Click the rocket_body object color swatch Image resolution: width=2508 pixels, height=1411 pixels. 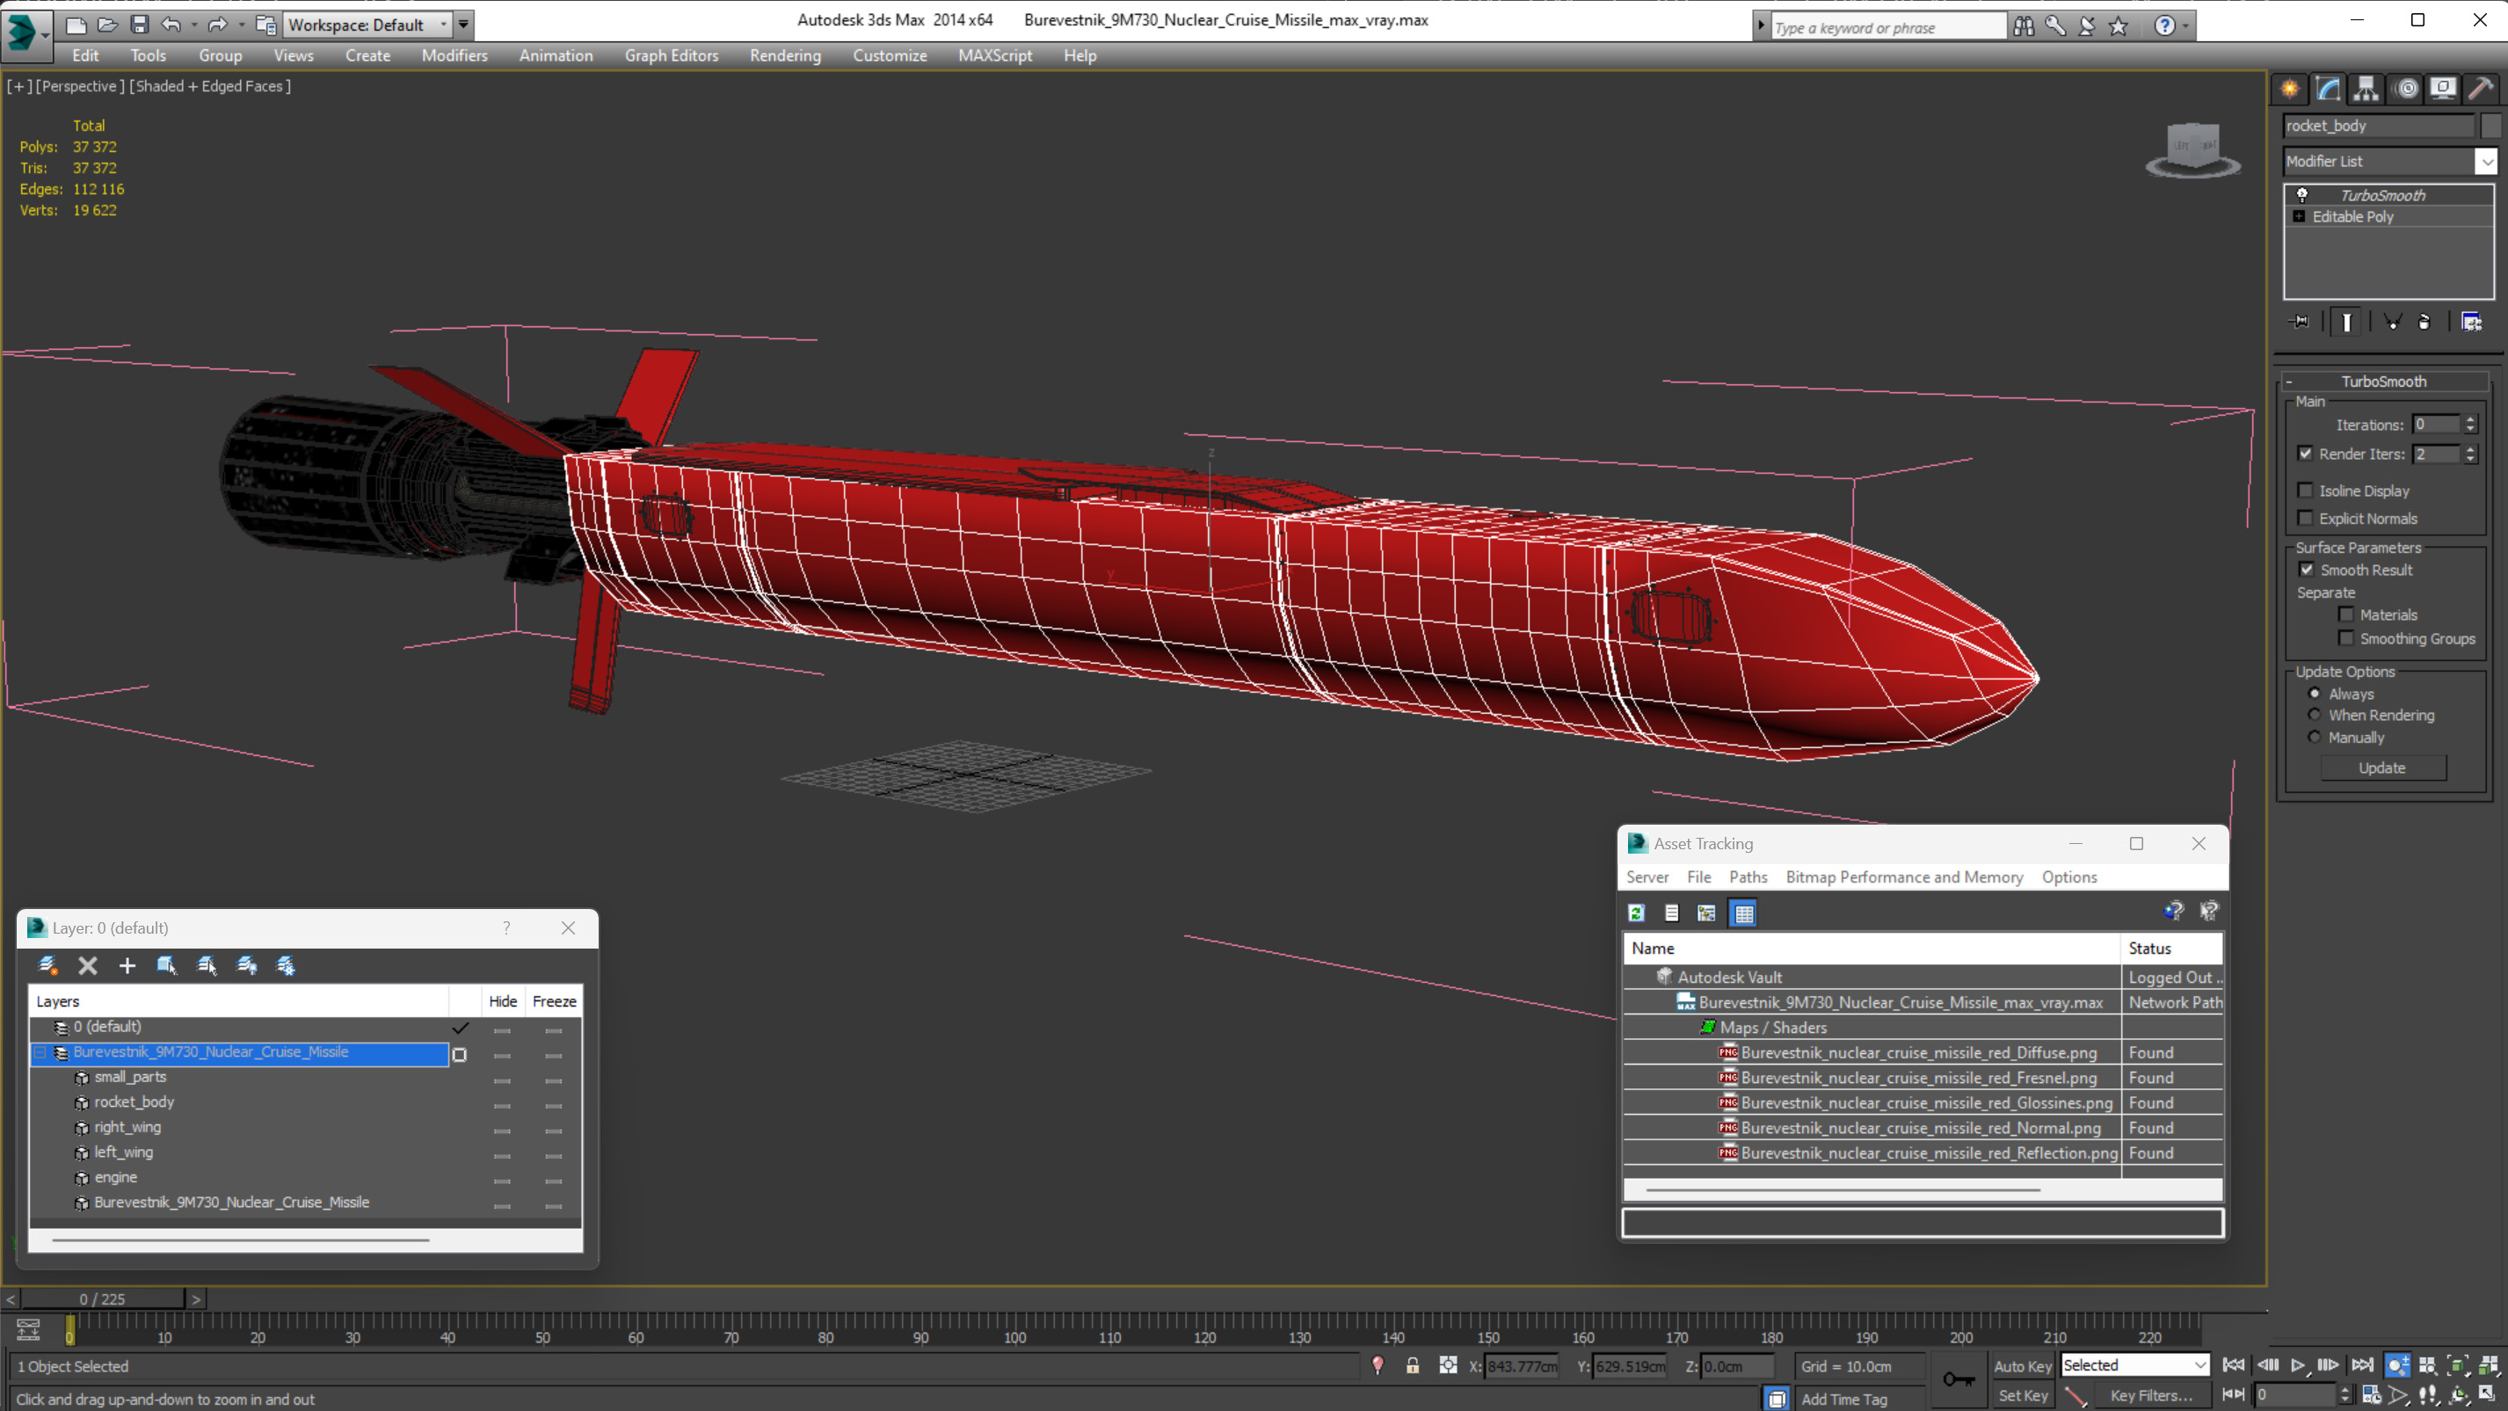pos(2490,126)
